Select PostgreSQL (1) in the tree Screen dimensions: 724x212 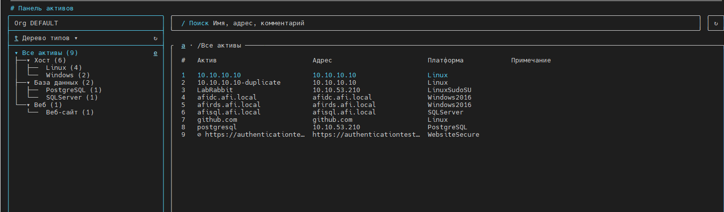point(74,90)
